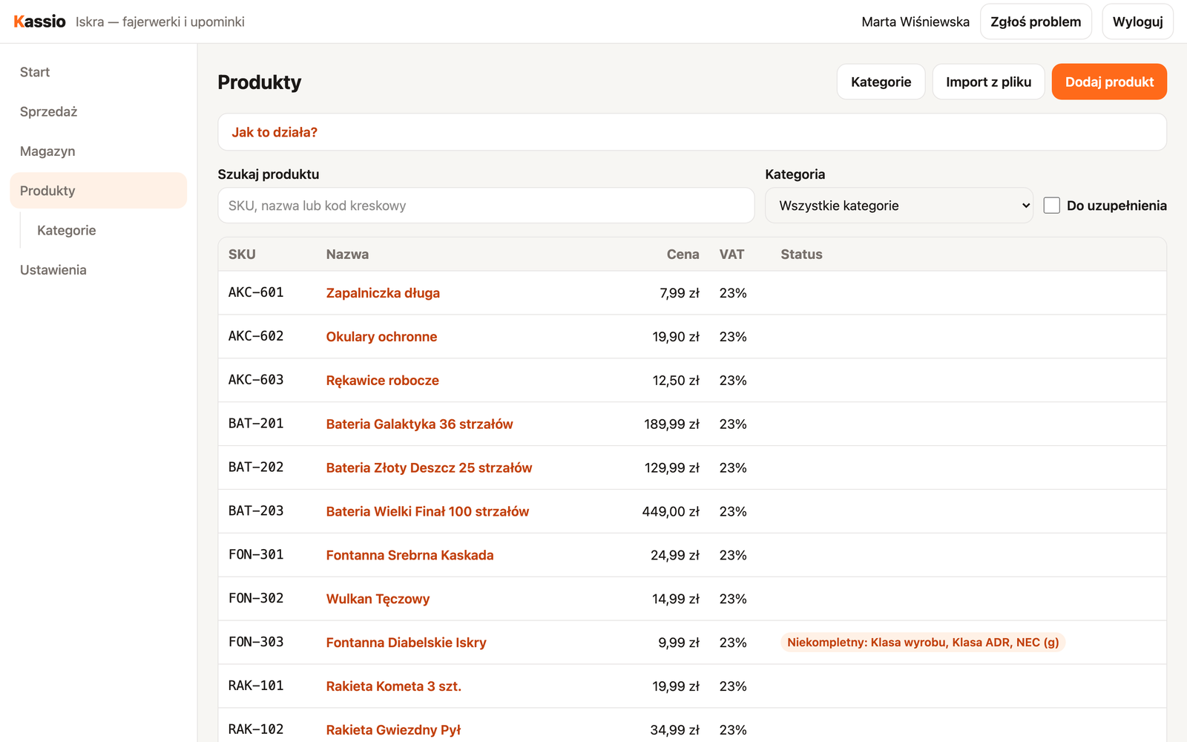Click the Cena column header
1187x742 pixels.
pyautogui.click(x=683, y=255)
